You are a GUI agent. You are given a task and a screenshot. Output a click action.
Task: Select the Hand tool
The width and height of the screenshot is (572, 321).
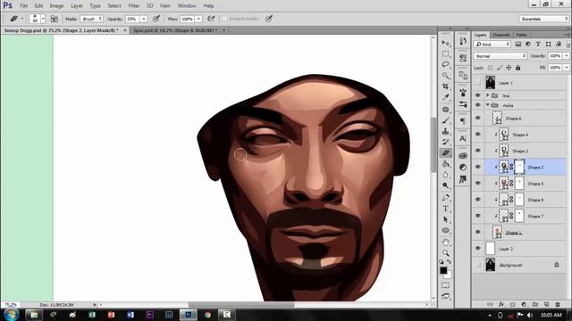445,242
